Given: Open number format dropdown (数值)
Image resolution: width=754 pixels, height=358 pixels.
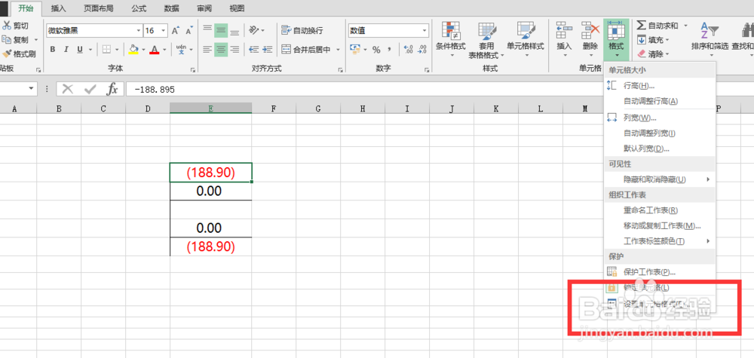Looking at the screenshot, I should [x=425, y=31].
